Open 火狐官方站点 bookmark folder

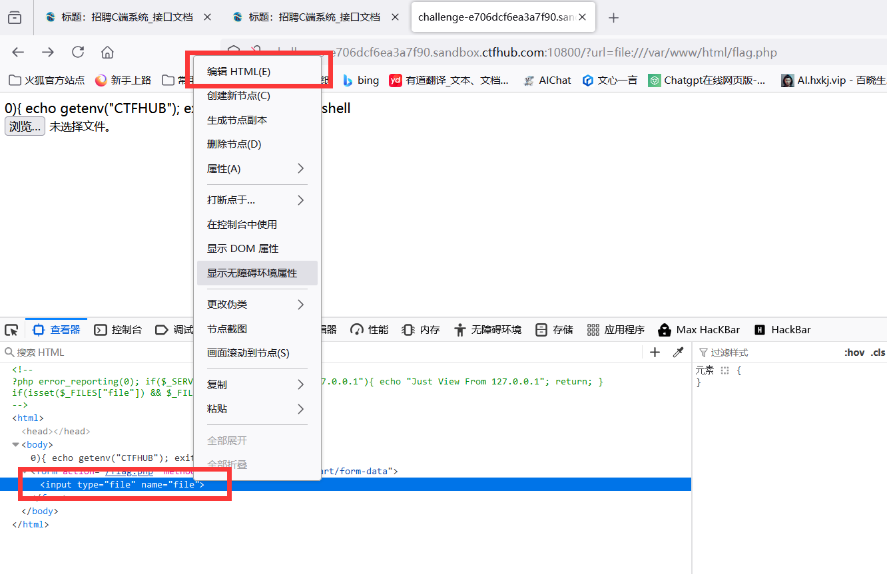pos(47,80)
